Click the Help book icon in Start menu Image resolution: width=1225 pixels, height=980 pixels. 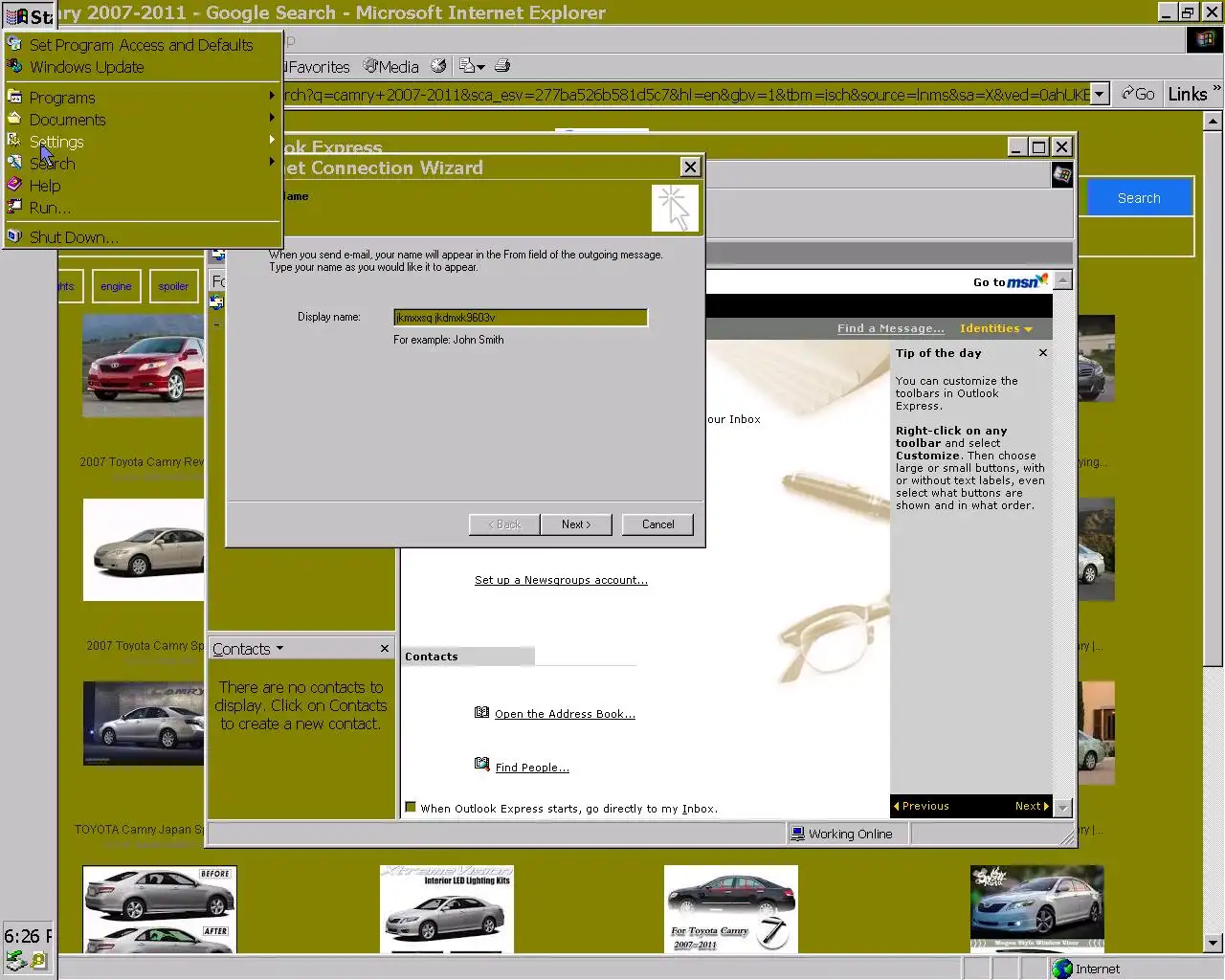14,185
